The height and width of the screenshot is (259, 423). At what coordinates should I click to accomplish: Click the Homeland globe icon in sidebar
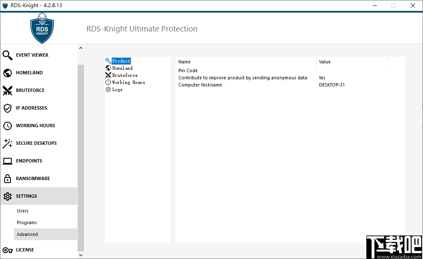pyautogui.click(x=7, y=73)
